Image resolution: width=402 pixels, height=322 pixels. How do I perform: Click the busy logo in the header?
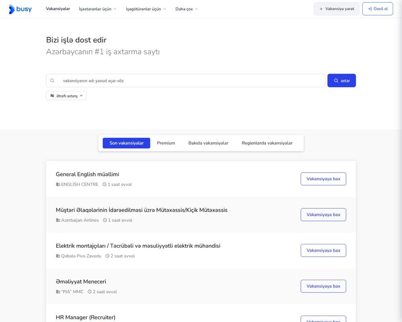pyautogui.click(x=20, y=9)
